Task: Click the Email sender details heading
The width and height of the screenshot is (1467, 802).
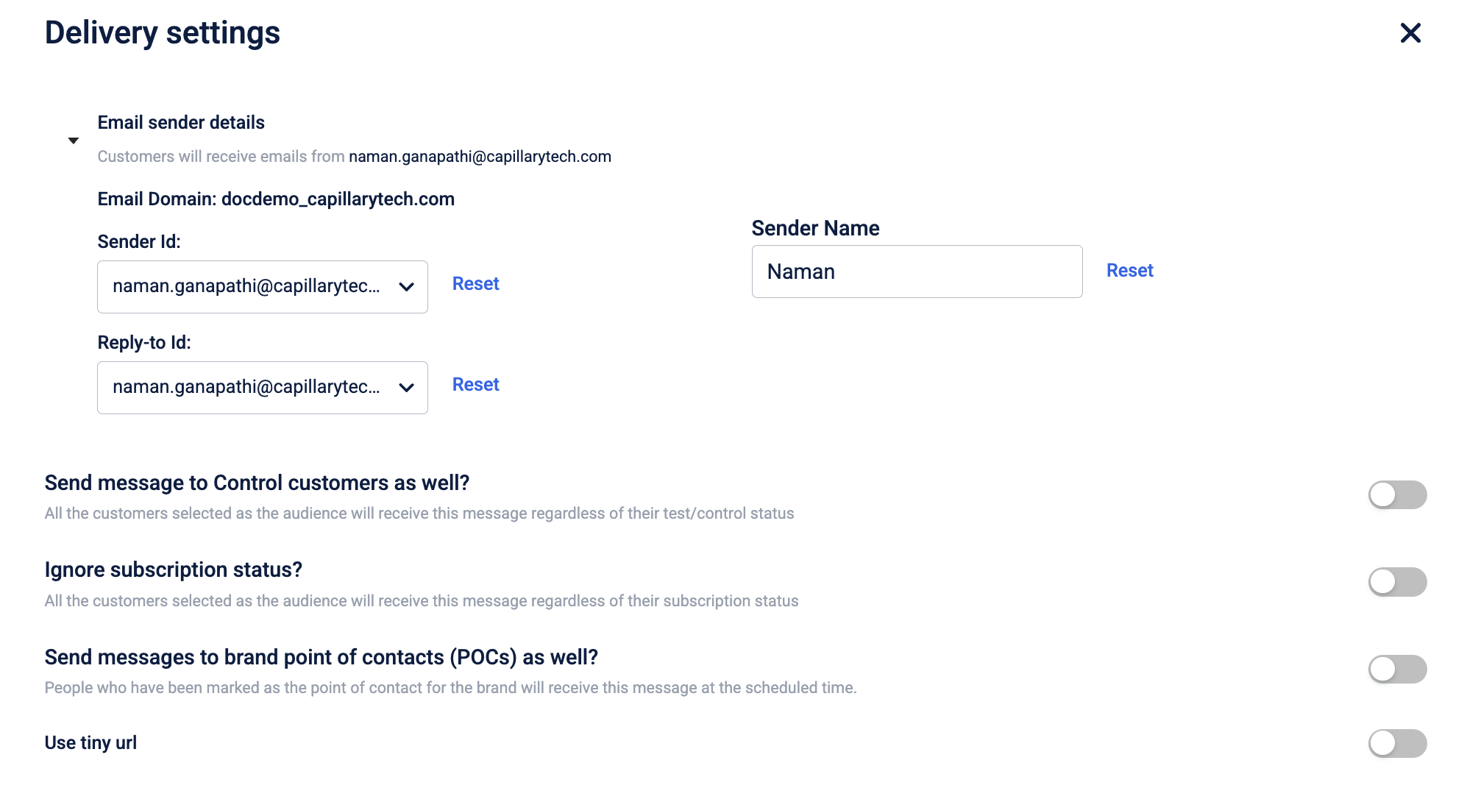Action: 181,122
